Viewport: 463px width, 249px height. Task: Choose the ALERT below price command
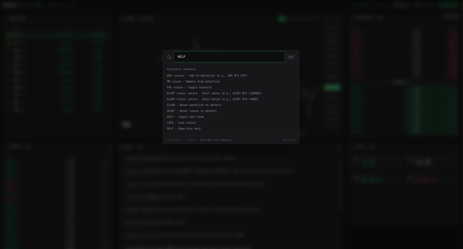(212, 99)
